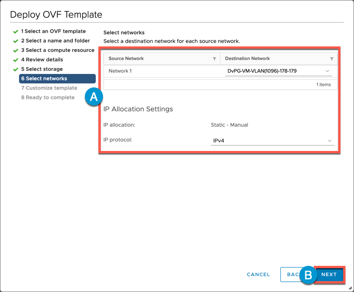354x292 pixels.
Task: Click step 8 Ready to complete
Action: tap(48, 97)
